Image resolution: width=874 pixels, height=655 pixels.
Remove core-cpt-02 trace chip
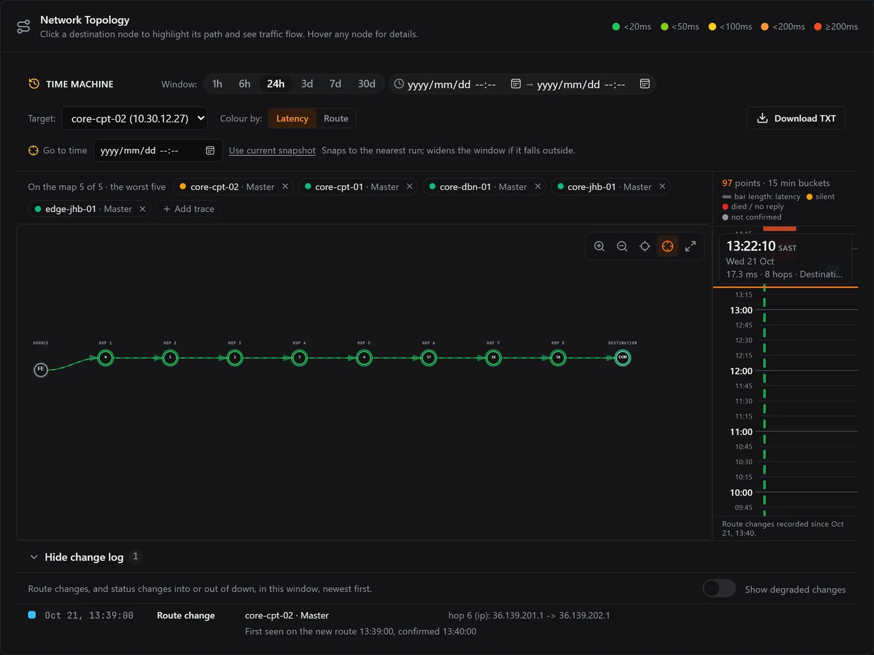285,187
